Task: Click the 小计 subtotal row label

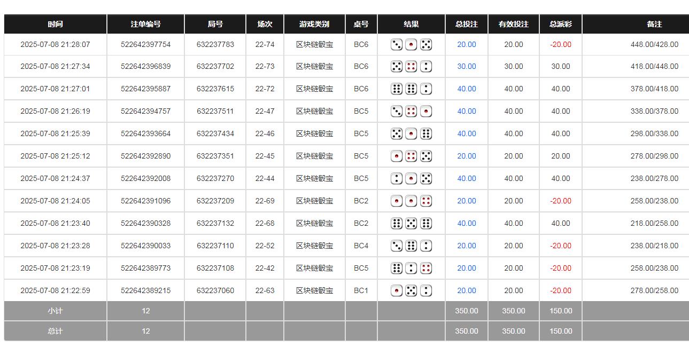Action: pyautogui.click(x=55, y=311)
